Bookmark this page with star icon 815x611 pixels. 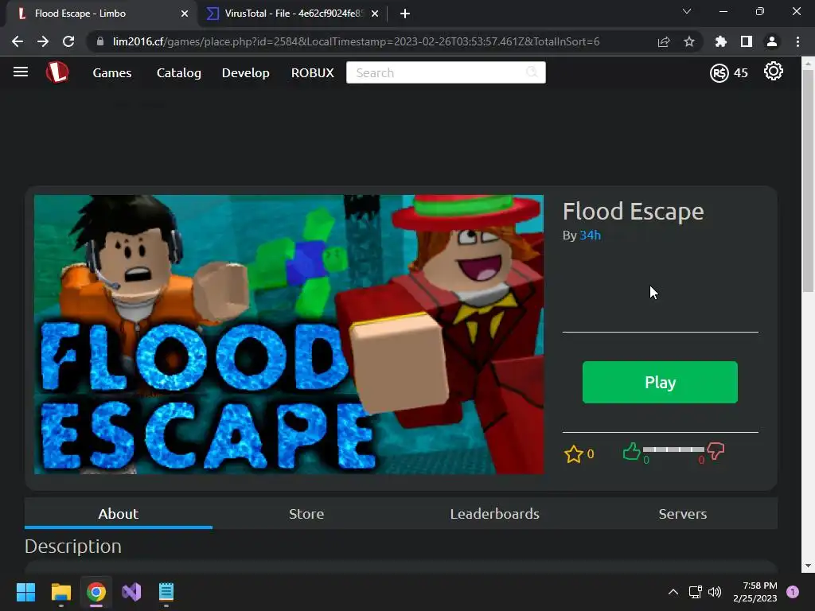point(689,41)
